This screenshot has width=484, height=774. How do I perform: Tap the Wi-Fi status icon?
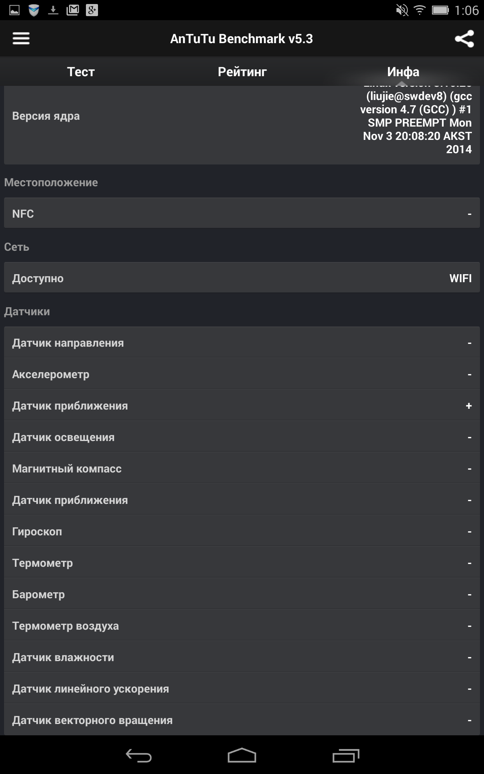(x=420, y=10)
